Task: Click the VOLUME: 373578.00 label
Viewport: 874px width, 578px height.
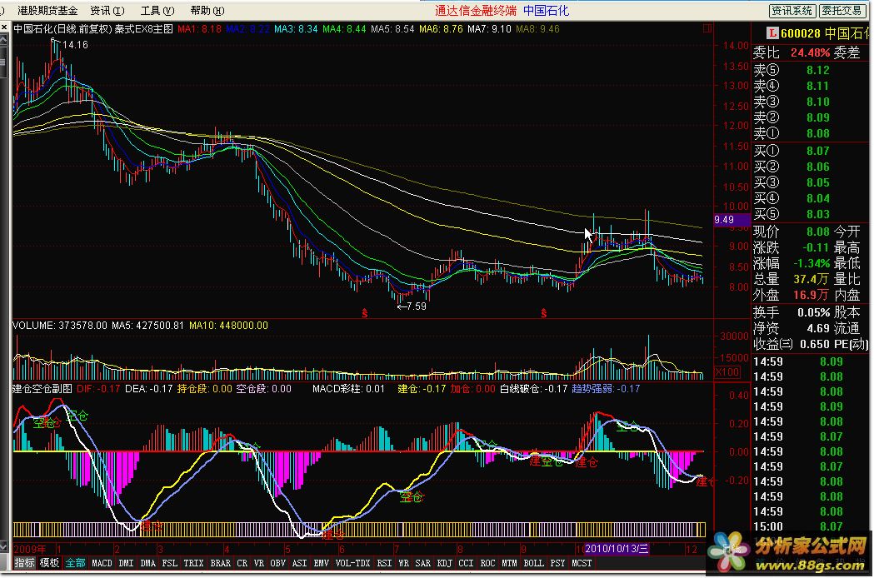Action: point(60,326)
